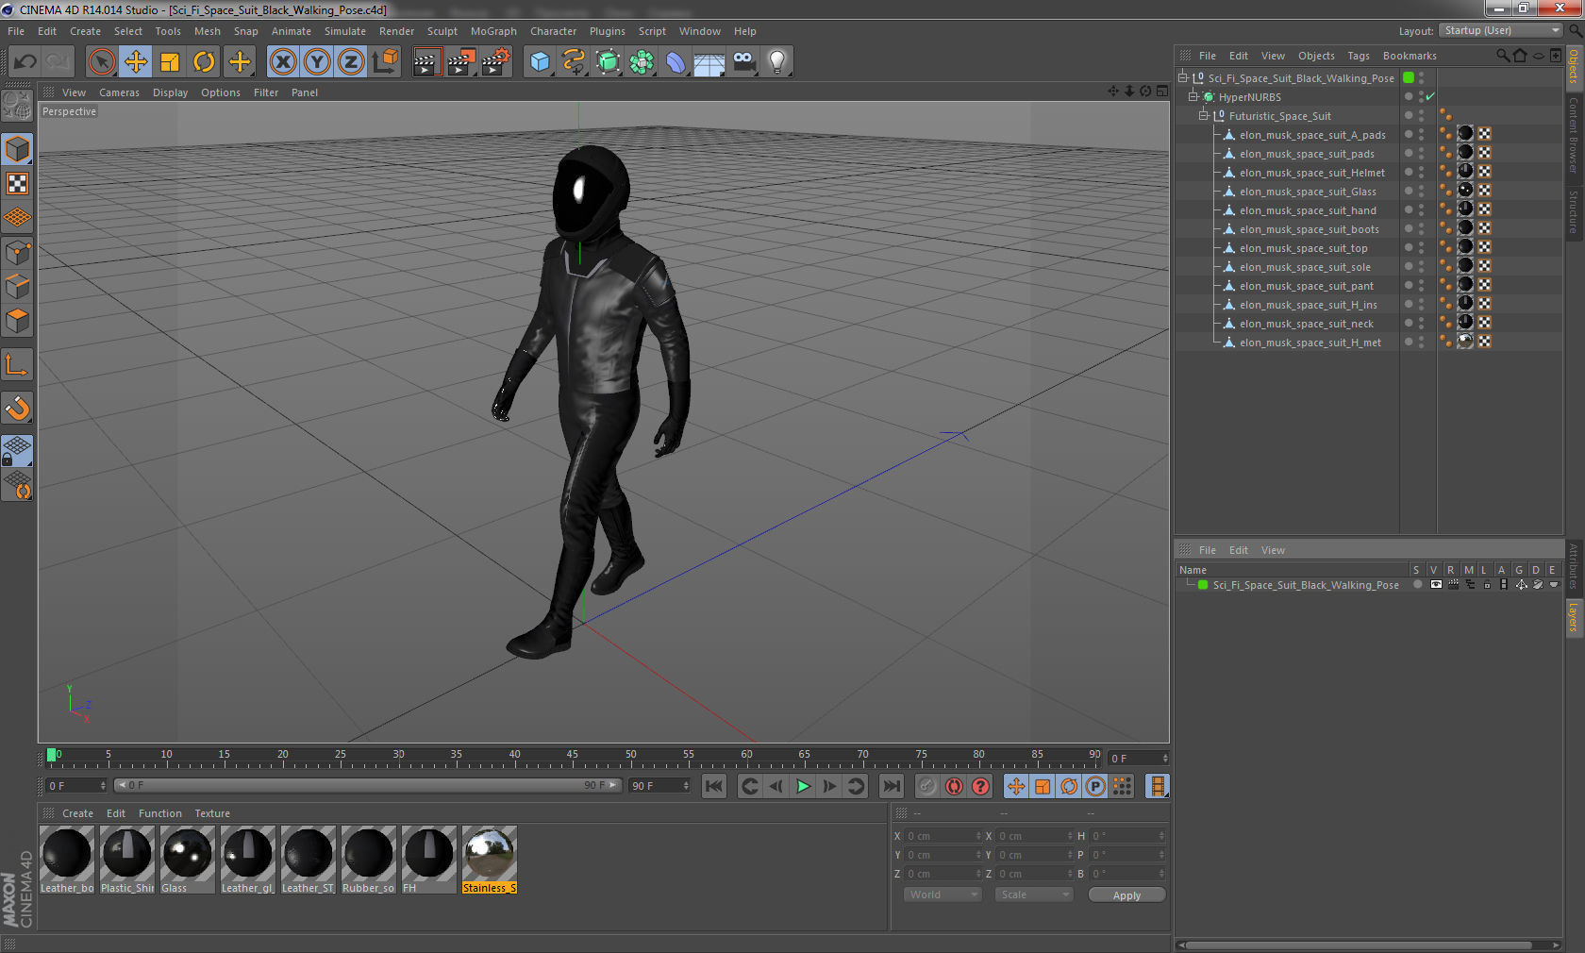Select elon_musk_space_suit_Glass object
The height and width of the screenshot is (953, 1585).
point(1308,192)
